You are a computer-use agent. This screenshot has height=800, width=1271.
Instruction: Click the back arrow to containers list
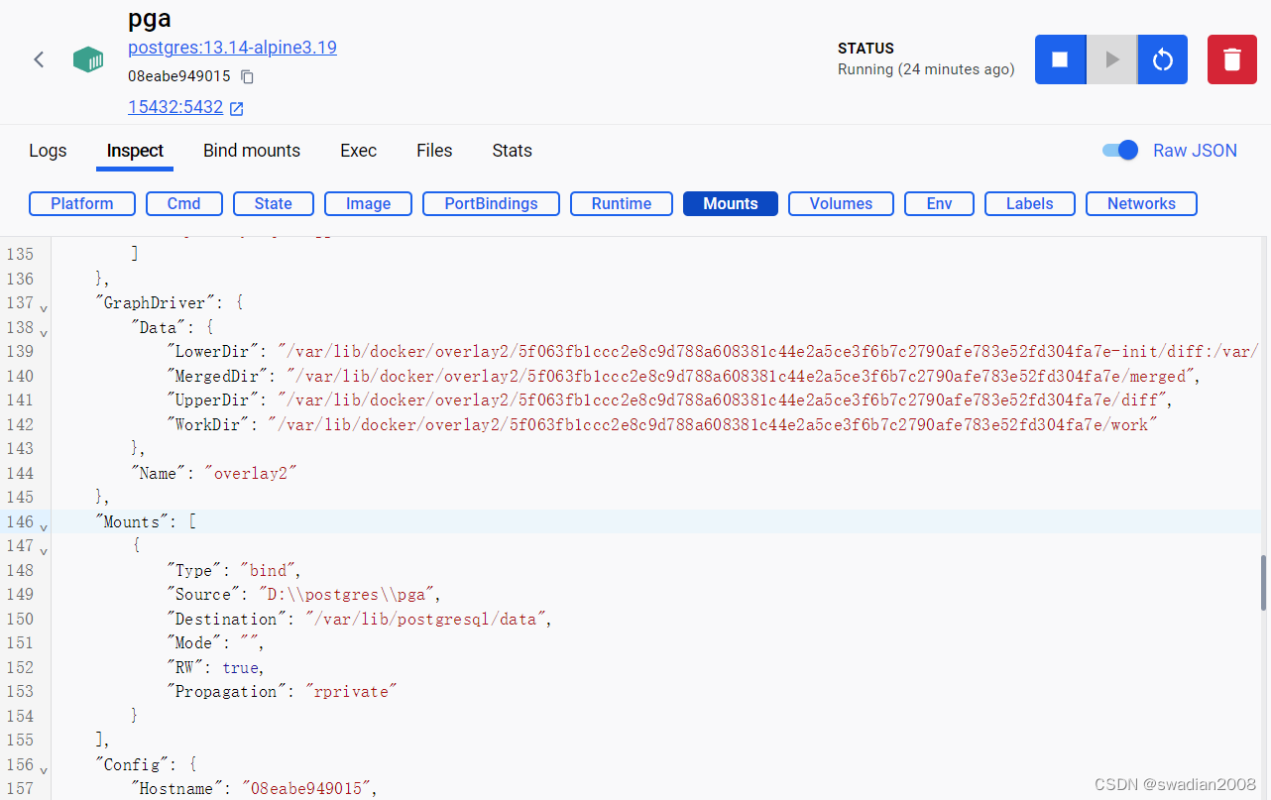(39, 59)
